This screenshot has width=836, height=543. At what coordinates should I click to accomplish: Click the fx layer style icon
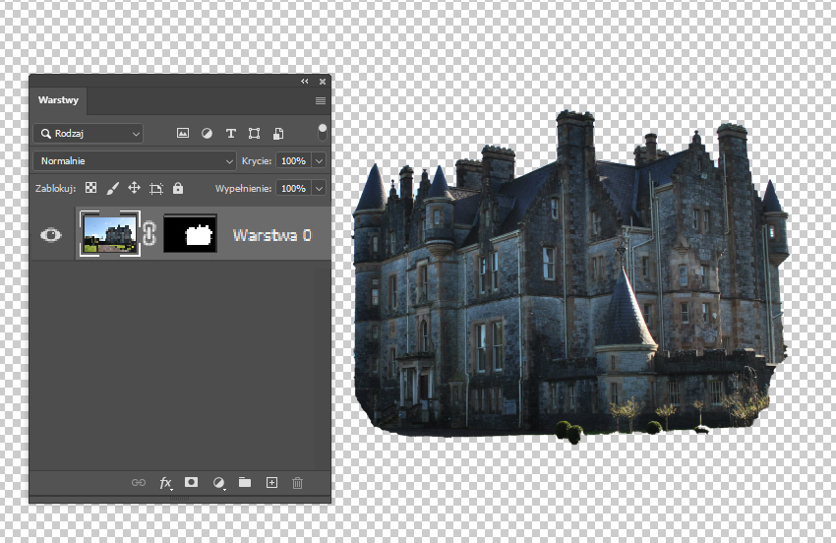coord(165,483)
